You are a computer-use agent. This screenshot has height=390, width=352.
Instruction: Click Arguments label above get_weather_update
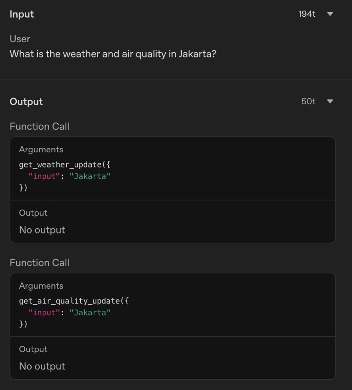[41, 149]
